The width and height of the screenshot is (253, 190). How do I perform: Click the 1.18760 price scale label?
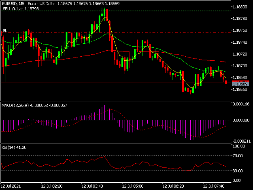[x=240, y=30]
